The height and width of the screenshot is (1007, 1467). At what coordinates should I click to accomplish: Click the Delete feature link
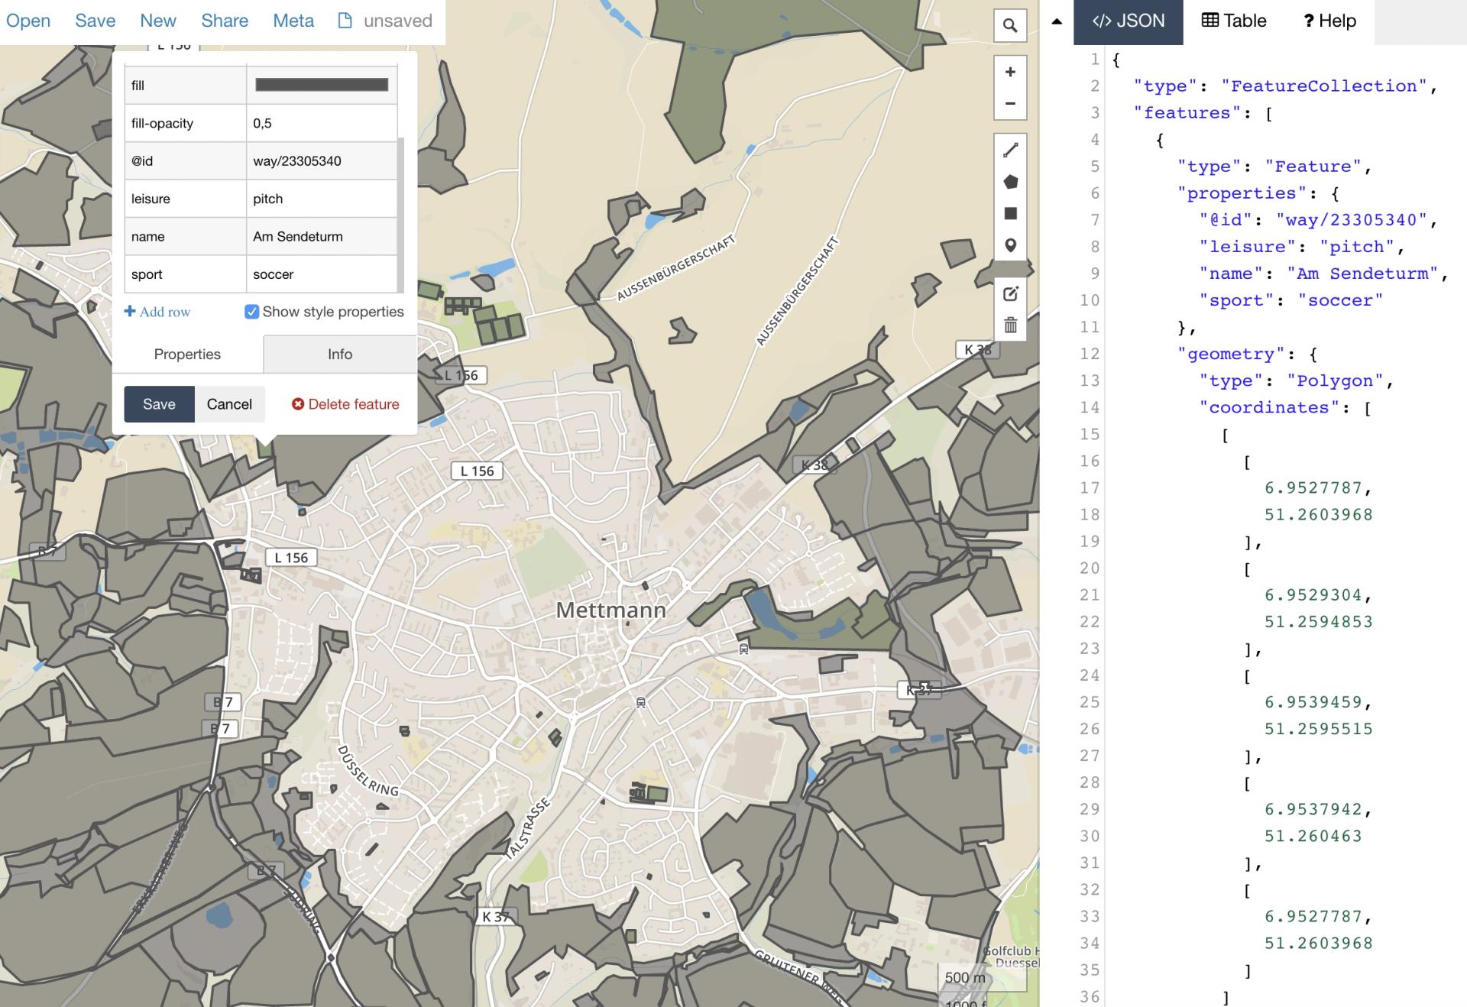[x=345, y=404]
